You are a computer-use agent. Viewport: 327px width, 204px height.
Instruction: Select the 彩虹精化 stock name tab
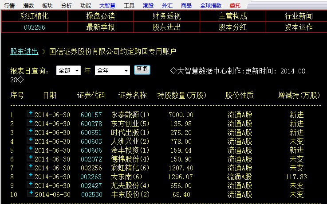(x=35, y=16)
